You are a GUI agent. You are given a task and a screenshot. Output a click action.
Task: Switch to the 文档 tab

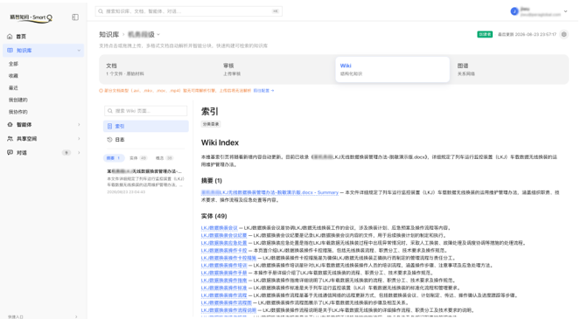pyautogui.click(x=157, y=69)
